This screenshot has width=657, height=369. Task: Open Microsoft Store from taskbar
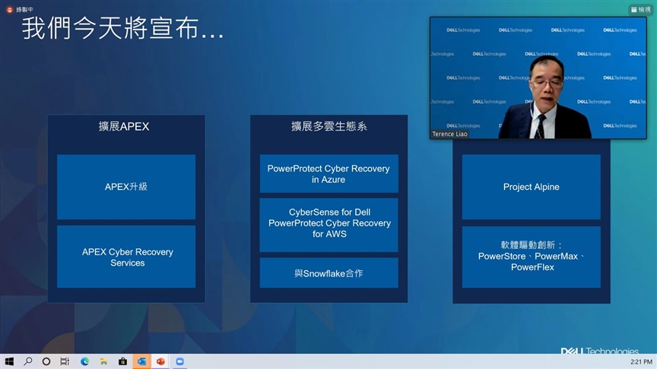122,361
